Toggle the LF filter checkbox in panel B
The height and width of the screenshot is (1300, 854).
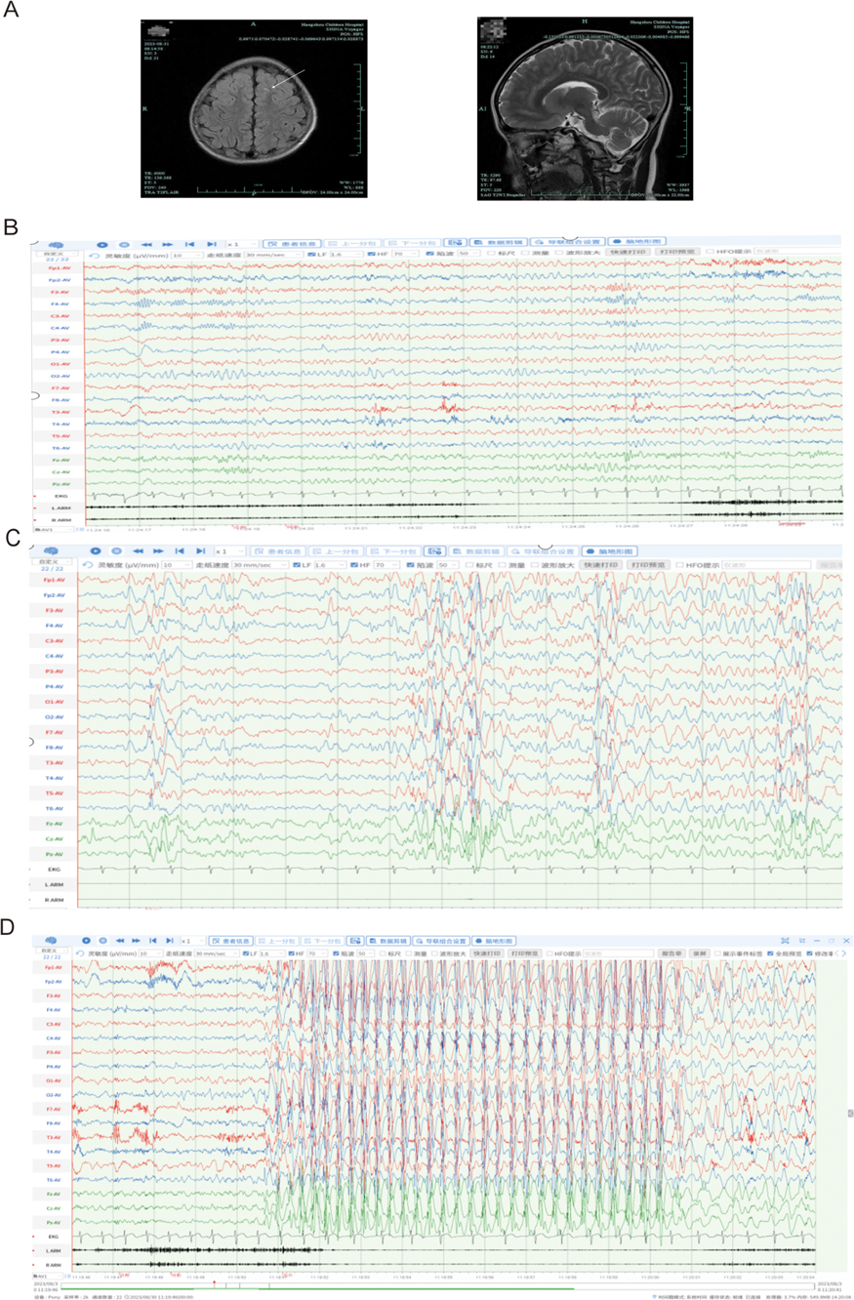(x=310, y=256)
